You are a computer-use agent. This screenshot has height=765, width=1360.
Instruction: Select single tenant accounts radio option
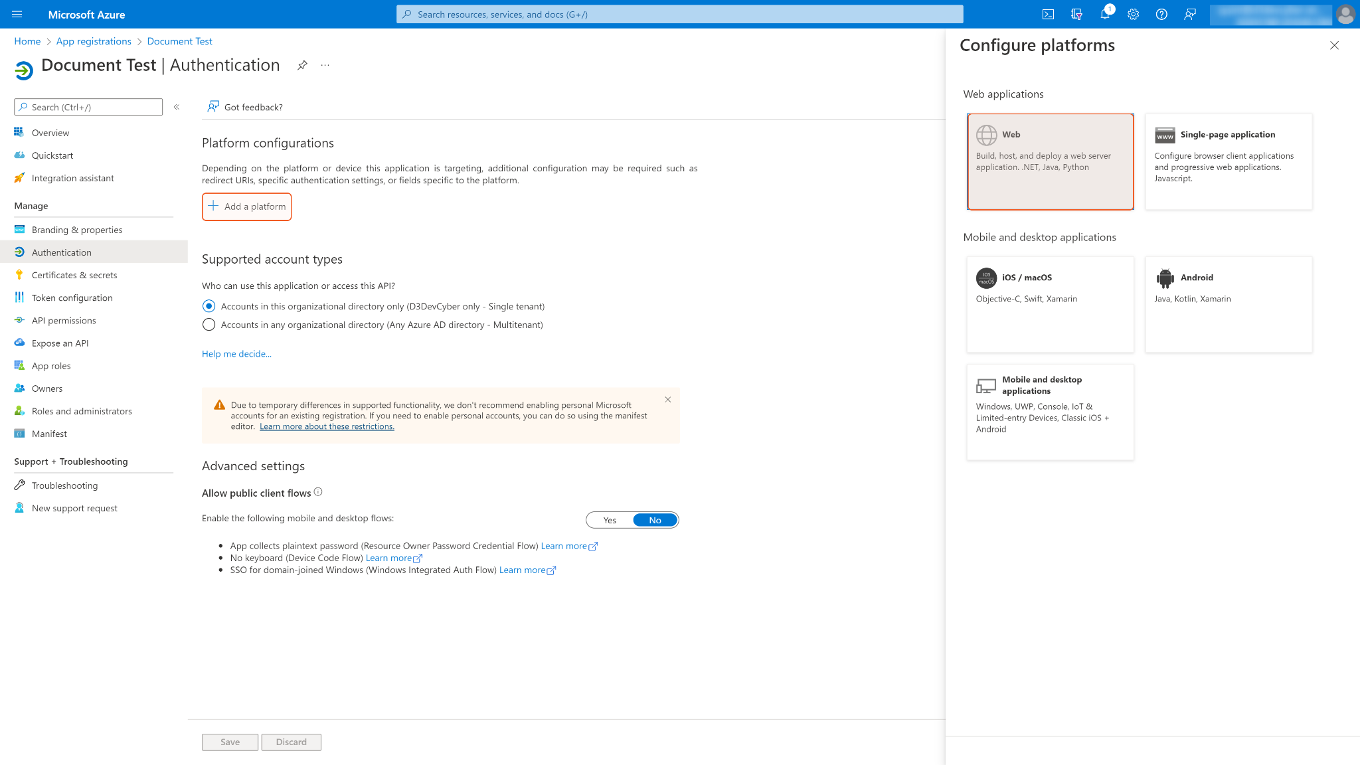click(209, 306)
